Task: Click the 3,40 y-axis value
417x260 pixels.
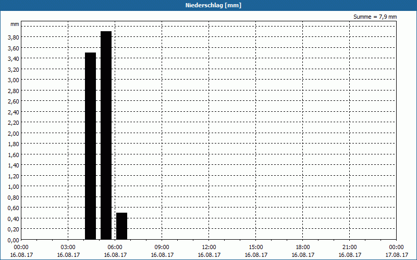Action: pyautogui.click(x=14, y=59)
